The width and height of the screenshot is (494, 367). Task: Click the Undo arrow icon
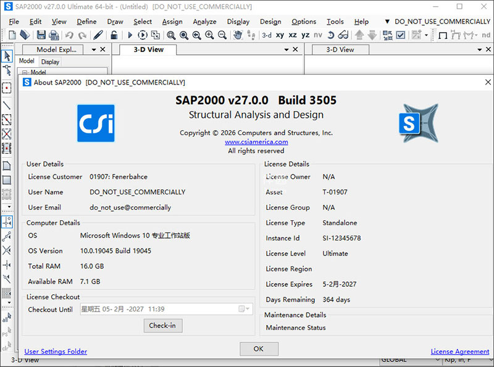coord(69,36)
